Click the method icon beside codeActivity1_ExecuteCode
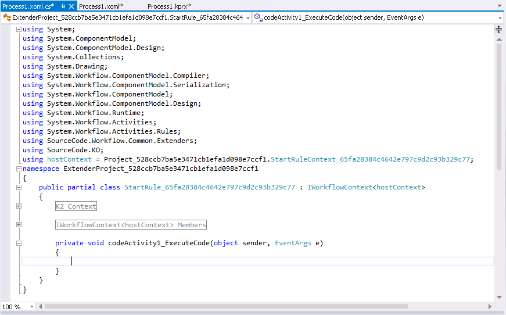This screenshot has height=315, width=506. coord(258,17)
